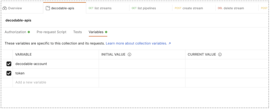The image size is (270, 109).
Task: Click the Initial Value info icon
Action: coord(129,54)
